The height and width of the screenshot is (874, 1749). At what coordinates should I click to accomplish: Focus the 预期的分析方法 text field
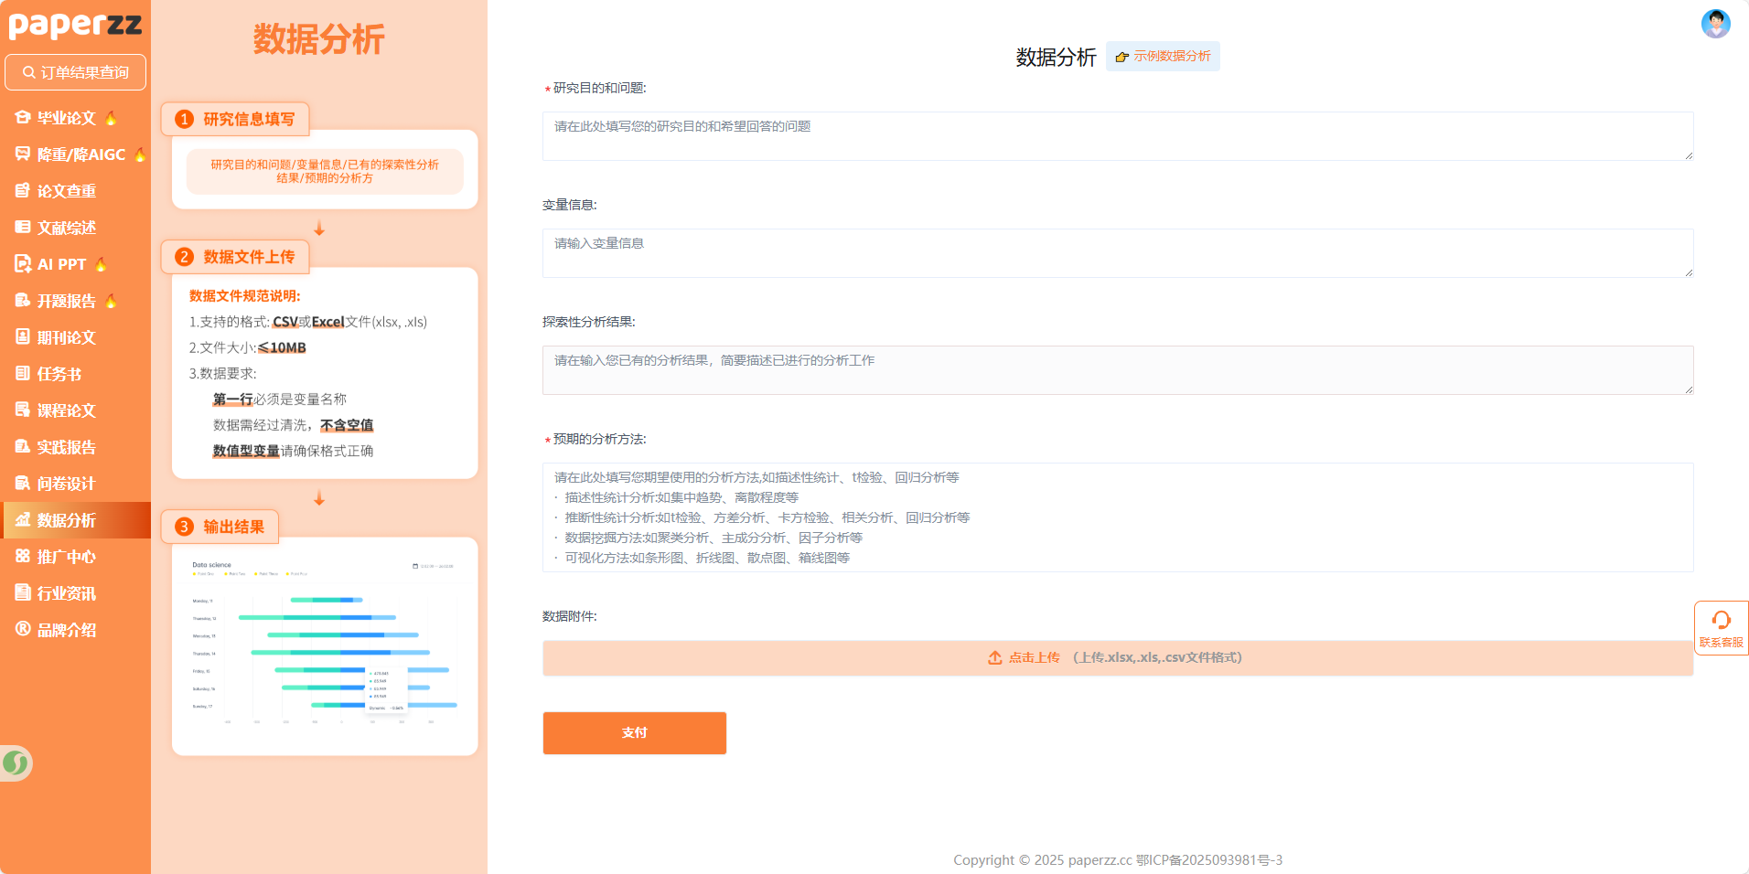[x=1117, y=517]
